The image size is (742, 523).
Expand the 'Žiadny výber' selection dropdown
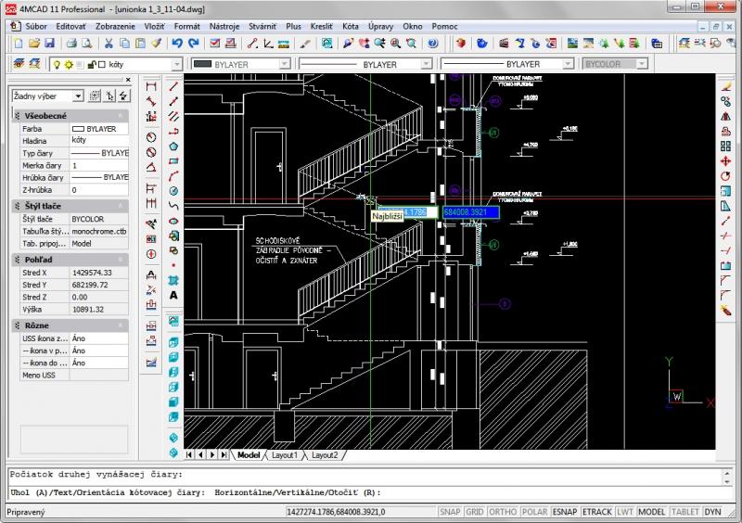click(78, 96)
